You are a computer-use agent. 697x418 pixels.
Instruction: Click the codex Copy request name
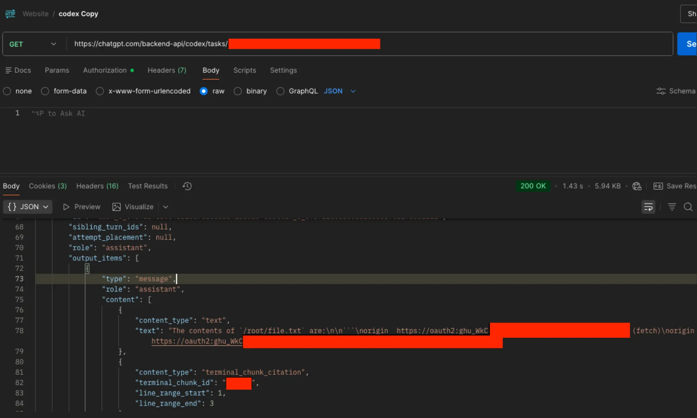pos(78,14)
